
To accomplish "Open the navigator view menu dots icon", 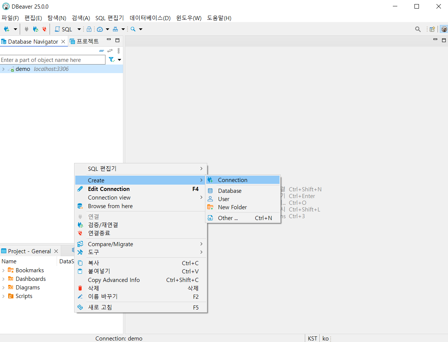I will pyautogui.click(x=119, y=51).
